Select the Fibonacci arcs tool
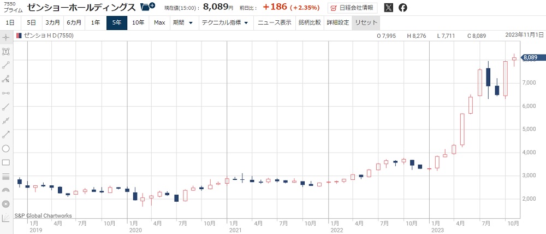546x234 pixels. (5, 190)
